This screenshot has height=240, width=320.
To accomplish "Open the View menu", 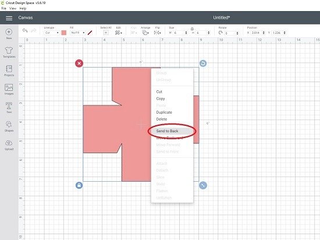I will (13, 8).
